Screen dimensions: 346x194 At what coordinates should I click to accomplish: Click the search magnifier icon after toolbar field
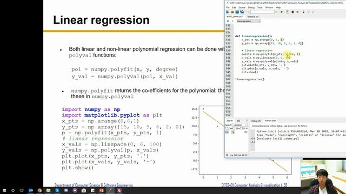276,12
